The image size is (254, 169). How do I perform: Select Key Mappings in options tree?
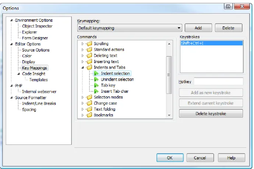(x=35, y=68)
